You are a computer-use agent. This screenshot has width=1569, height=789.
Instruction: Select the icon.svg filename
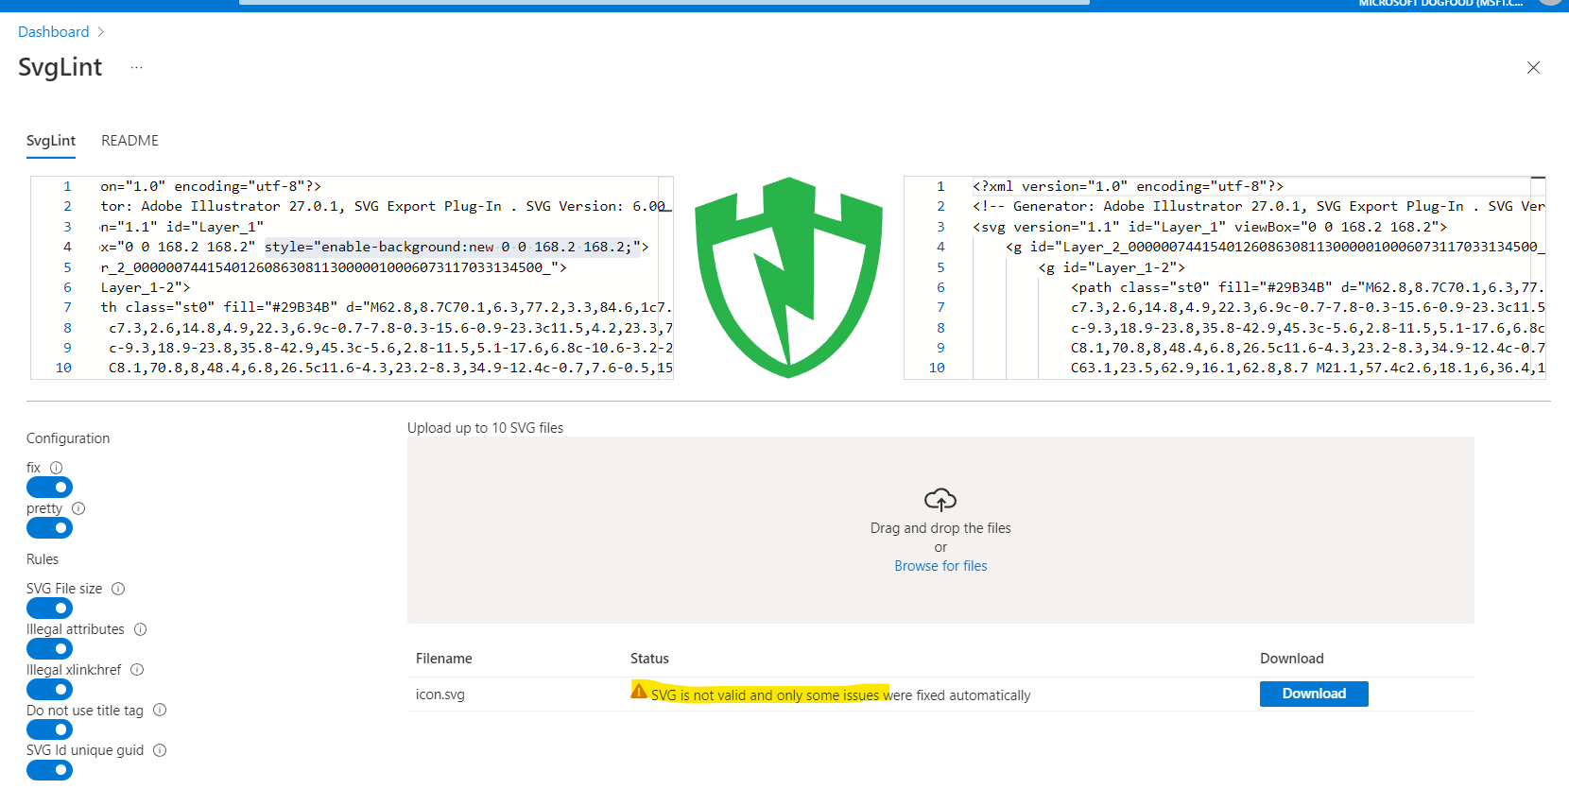(x=440, y=695)
